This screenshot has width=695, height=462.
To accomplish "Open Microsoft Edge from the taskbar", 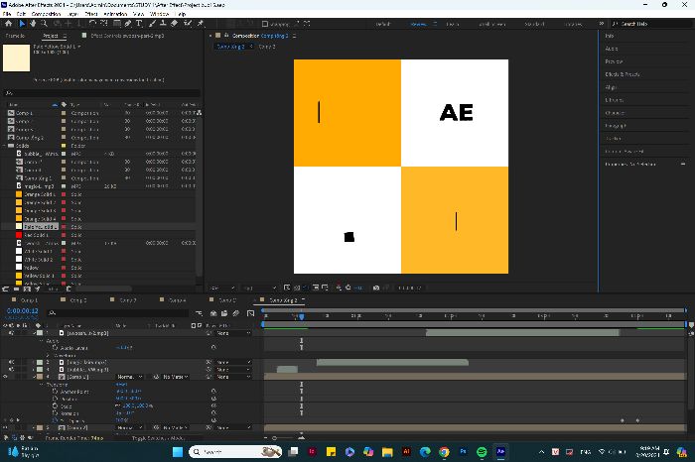I will (x=425, y=451).
